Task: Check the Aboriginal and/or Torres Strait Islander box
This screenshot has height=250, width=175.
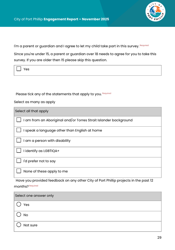Action: click(x=19, y=120)
